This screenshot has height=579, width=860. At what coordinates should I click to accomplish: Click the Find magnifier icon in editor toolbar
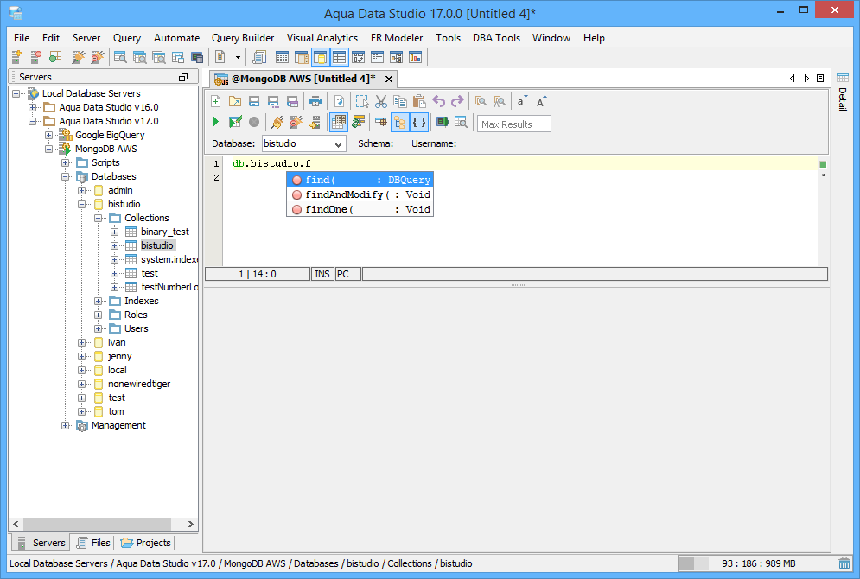point(481,101)
